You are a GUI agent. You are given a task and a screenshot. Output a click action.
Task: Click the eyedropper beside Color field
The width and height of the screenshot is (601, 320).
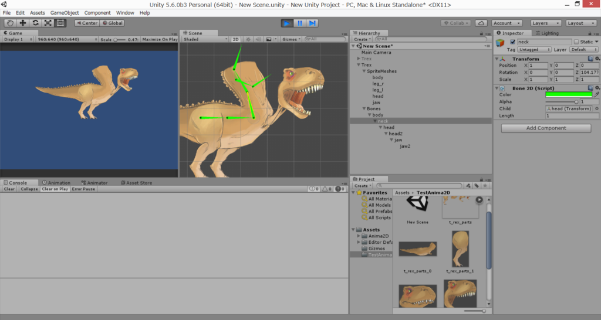[x=596, y=94]
